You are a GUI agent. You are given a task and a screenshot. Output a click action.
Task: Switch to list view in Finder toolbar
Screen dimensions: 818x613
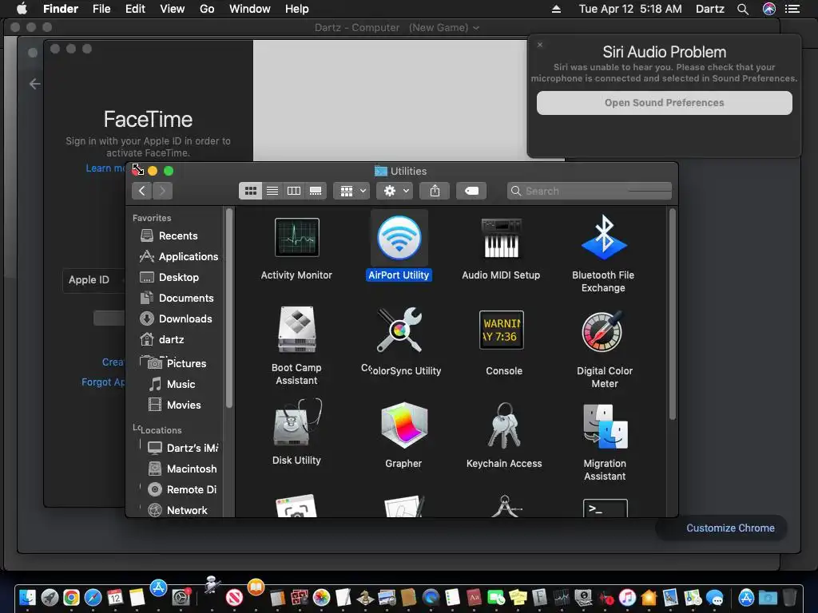pos(272,191)
